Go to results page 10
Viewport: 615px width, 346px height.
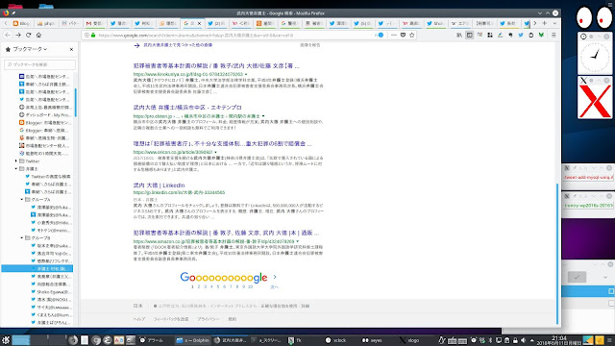tap(250, 286)
